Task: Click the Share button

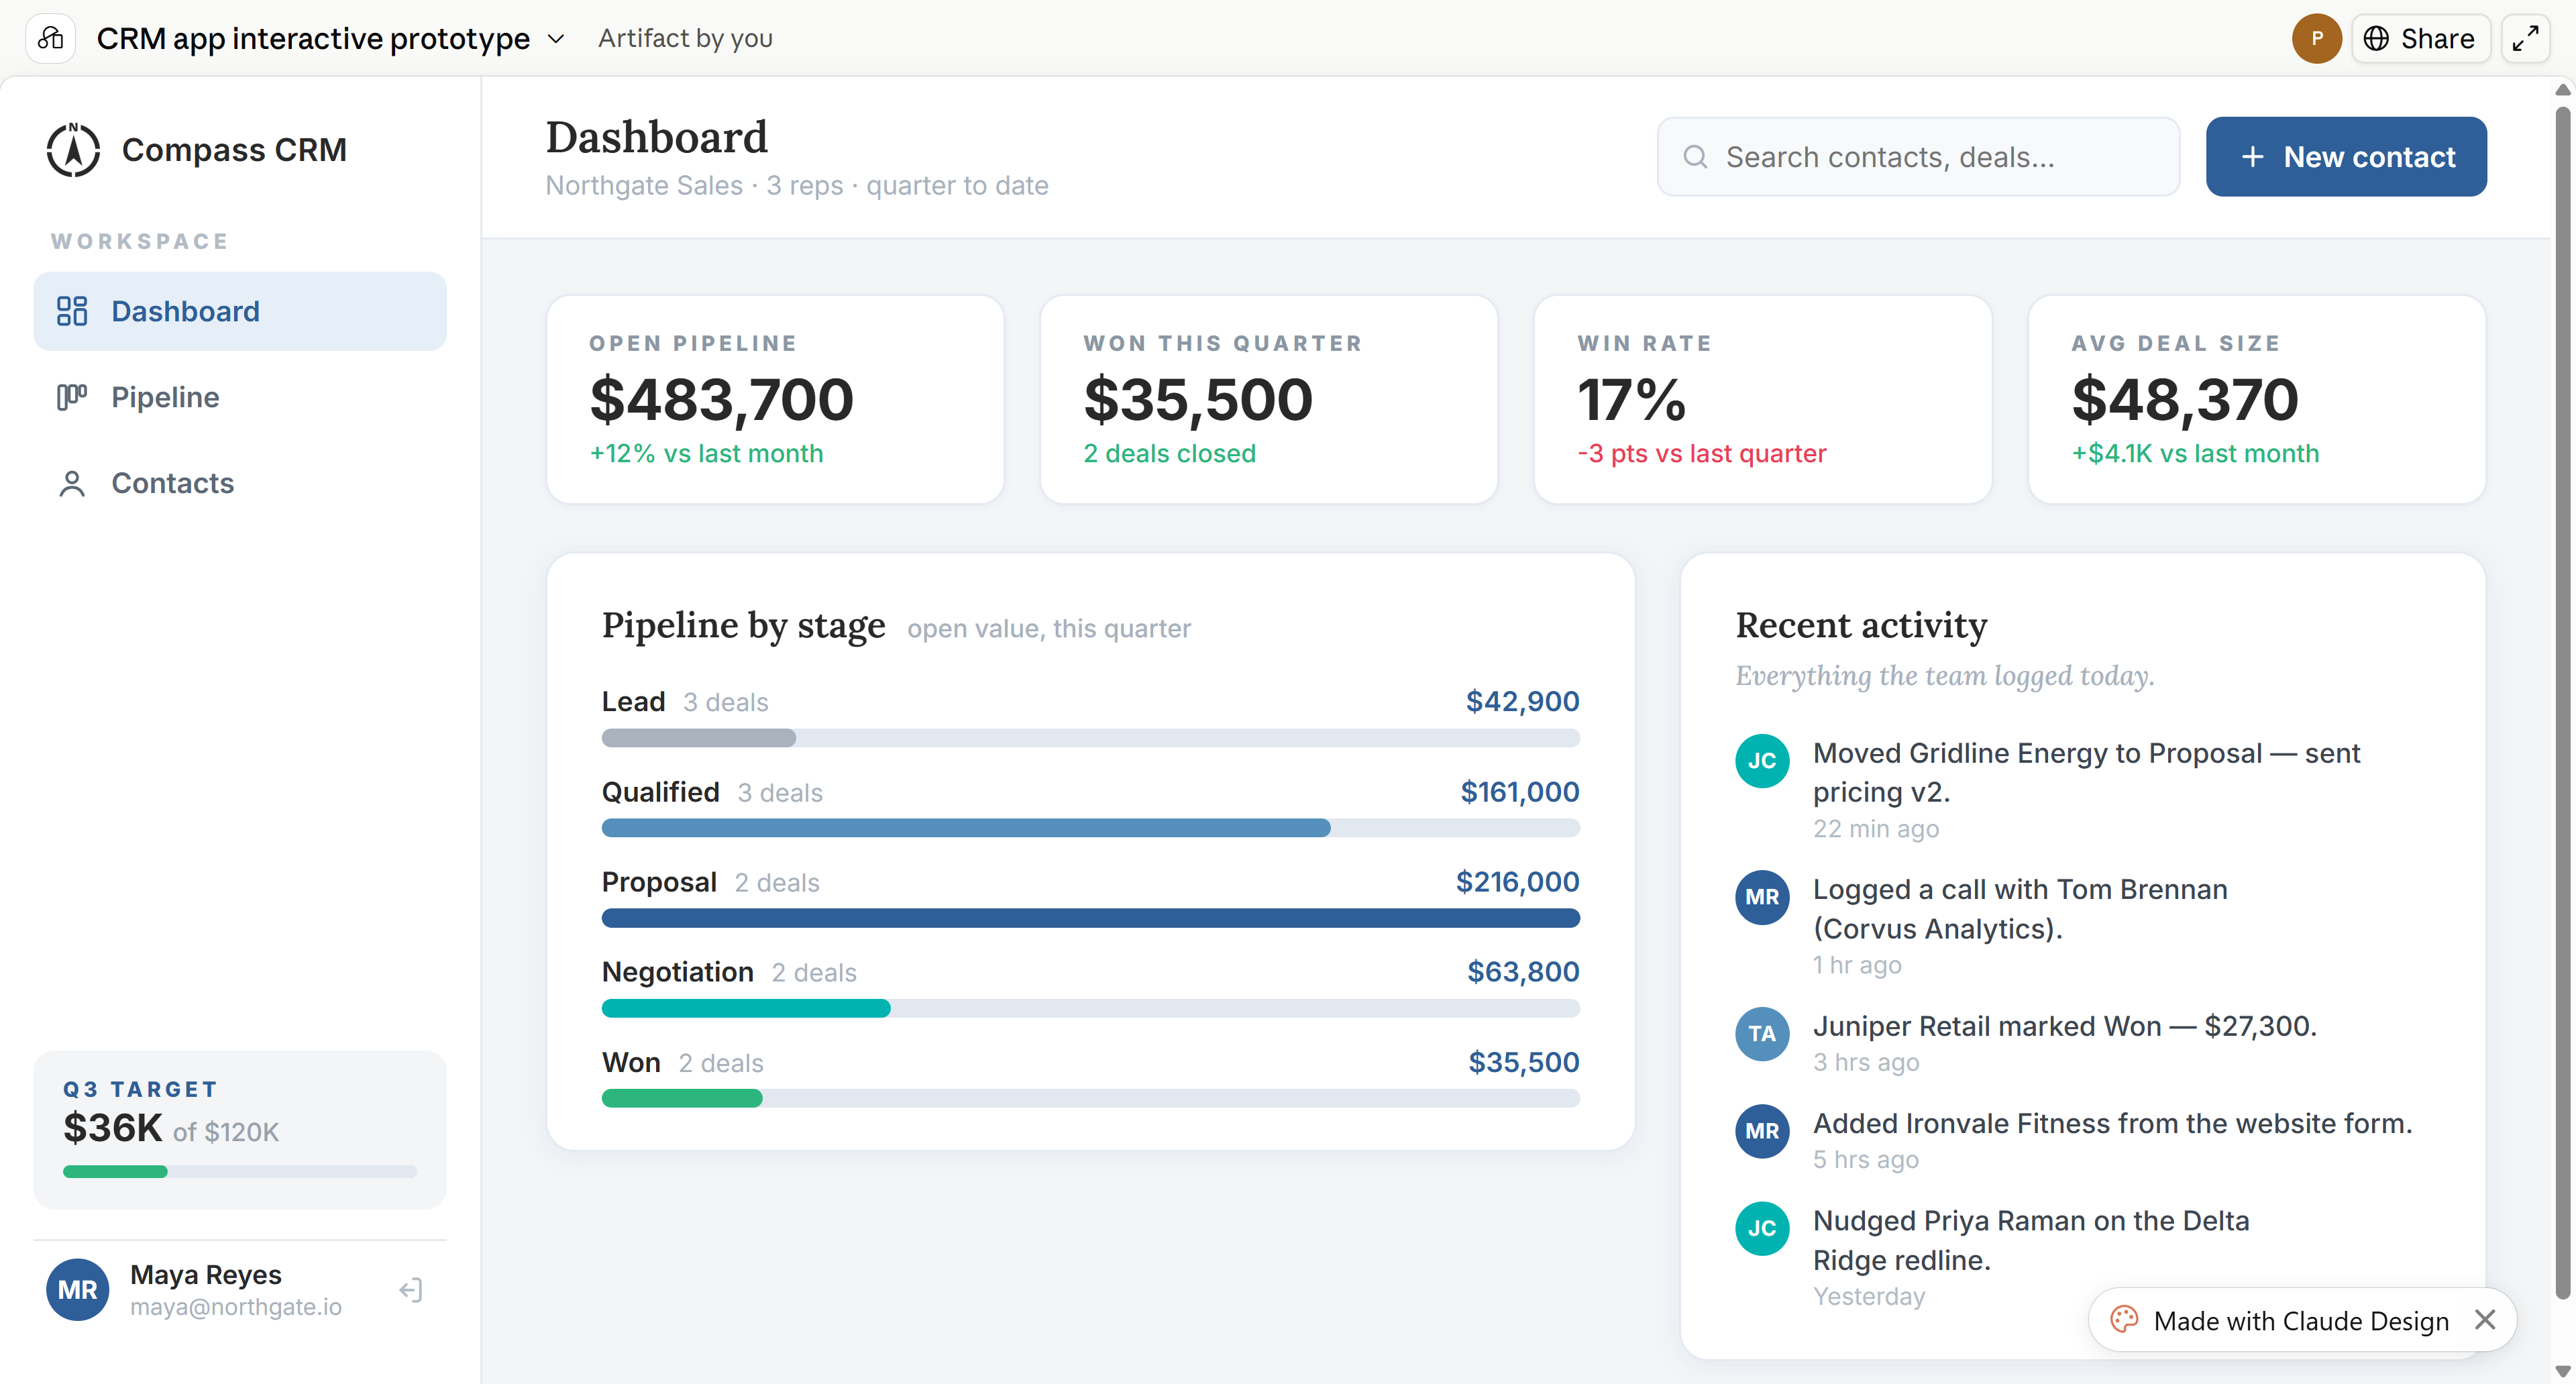Action: 2420,38
